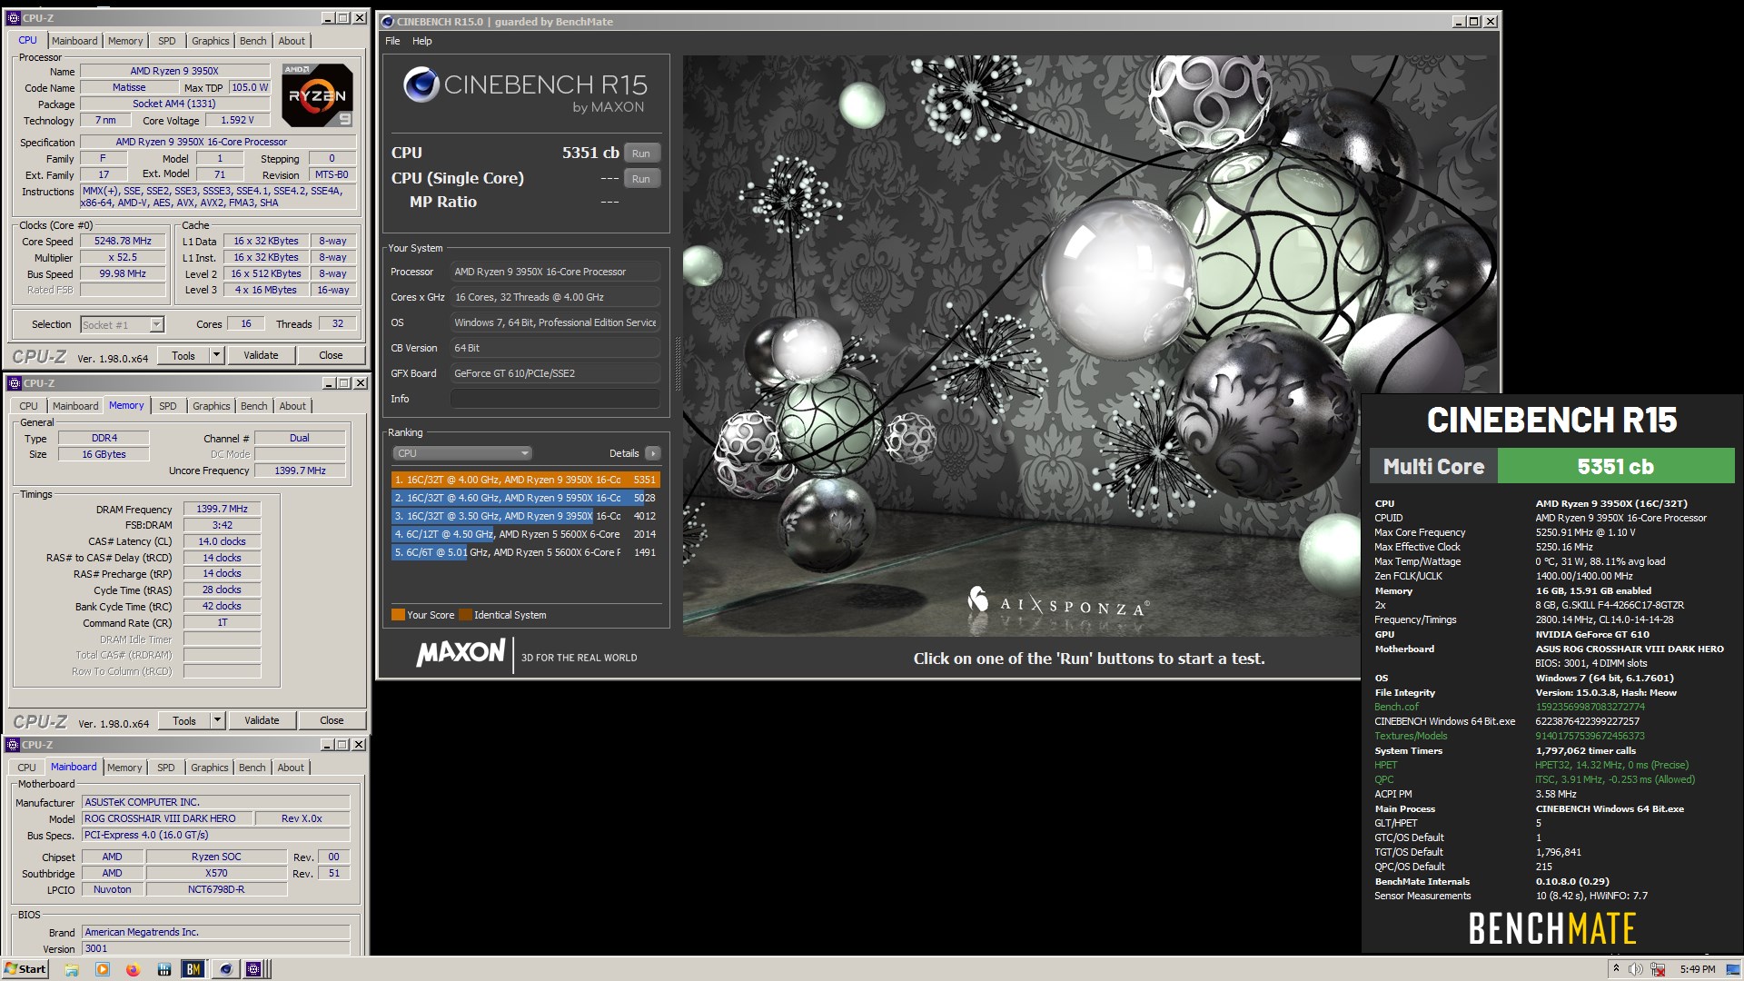The image size is (1744, 981).
Task: Click the Identical System brown color swatch
Action: point(465,615)
